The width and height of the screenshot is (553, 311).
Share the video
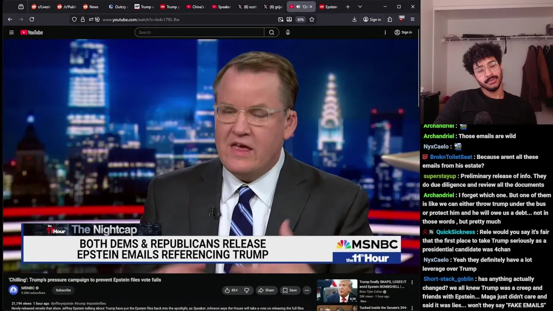click(266, 290)
